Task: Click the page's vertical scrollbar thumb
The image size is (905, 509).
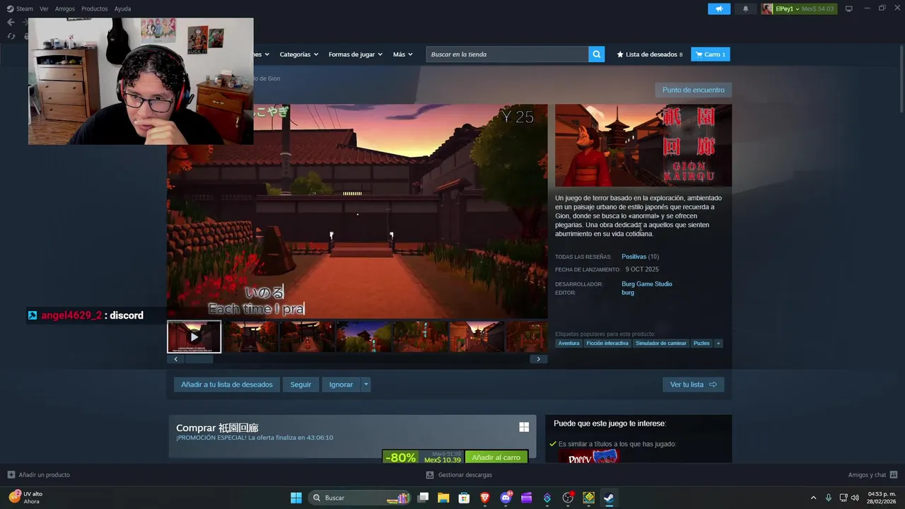Action: [x=901, y=78]
